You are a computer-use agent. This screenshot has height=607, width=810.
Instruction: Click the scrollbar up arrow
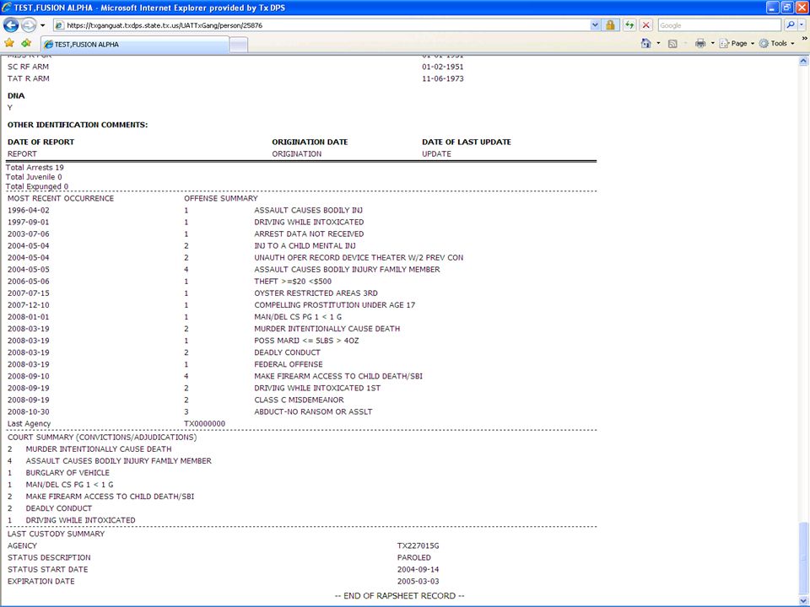click(803, 61)
